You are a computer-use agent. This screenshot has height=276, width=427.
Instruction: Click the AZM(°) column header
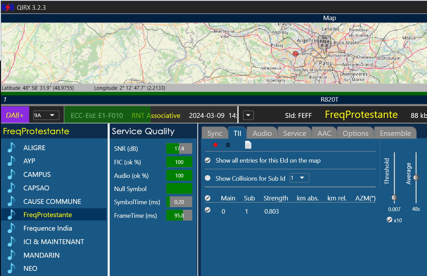click(366, 198)
